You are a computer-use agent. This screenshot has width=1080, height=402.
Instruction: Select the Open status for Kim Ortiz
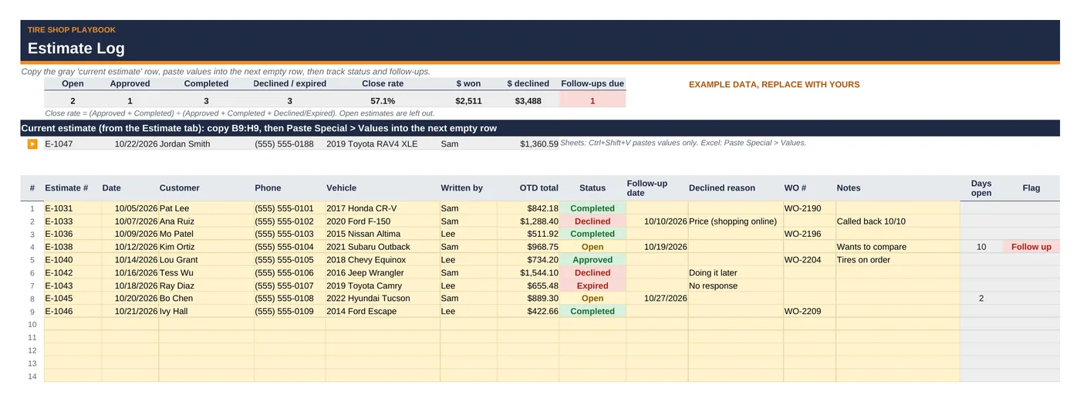click(592, 247)
